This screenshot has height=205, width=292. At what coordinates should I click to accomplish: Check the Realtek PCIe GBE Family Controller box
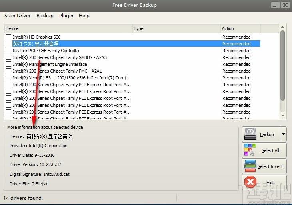coord(9,51)
